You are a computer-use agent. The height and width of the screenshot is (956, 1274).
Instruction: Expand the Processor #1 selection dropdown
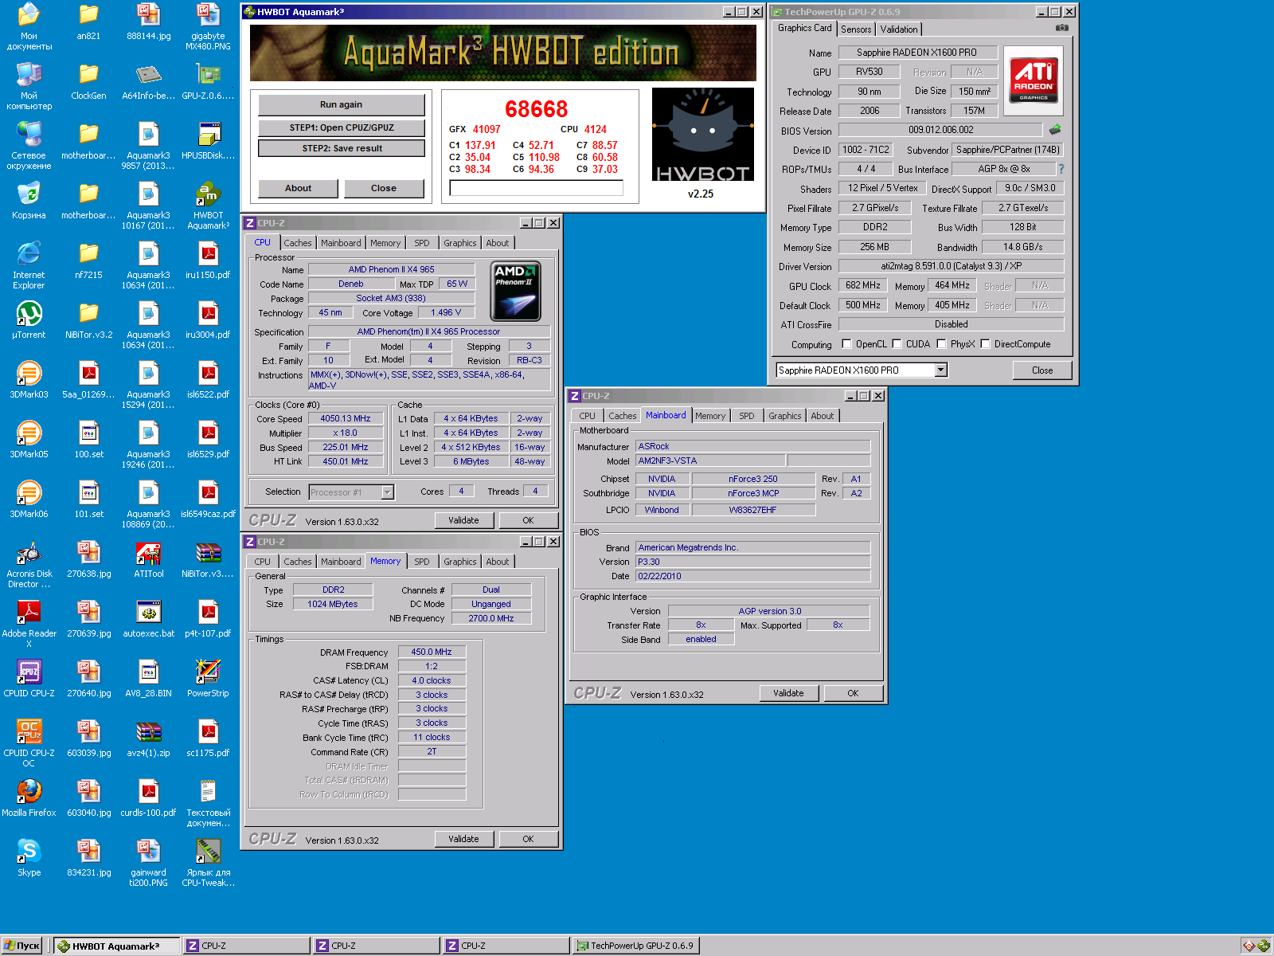pos(387,492)
